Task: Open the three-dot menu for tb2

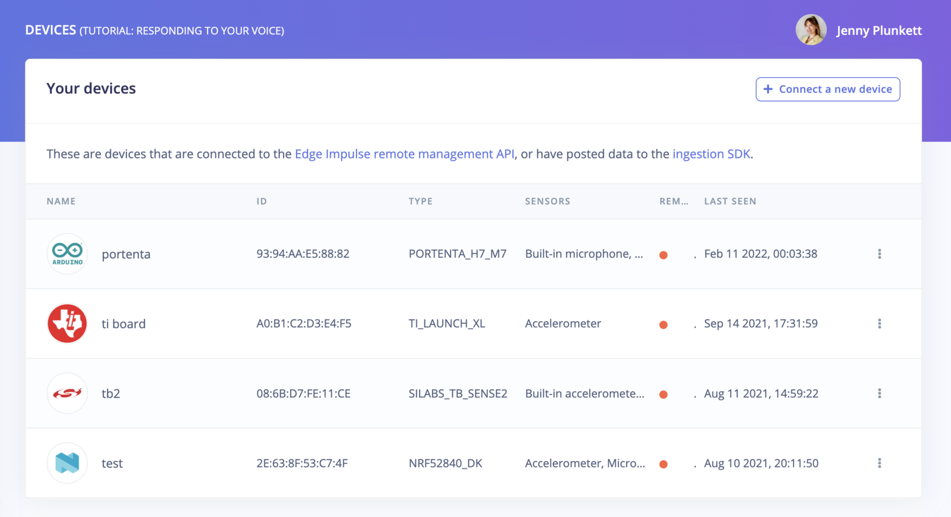Action: click(x=880, y=394)
